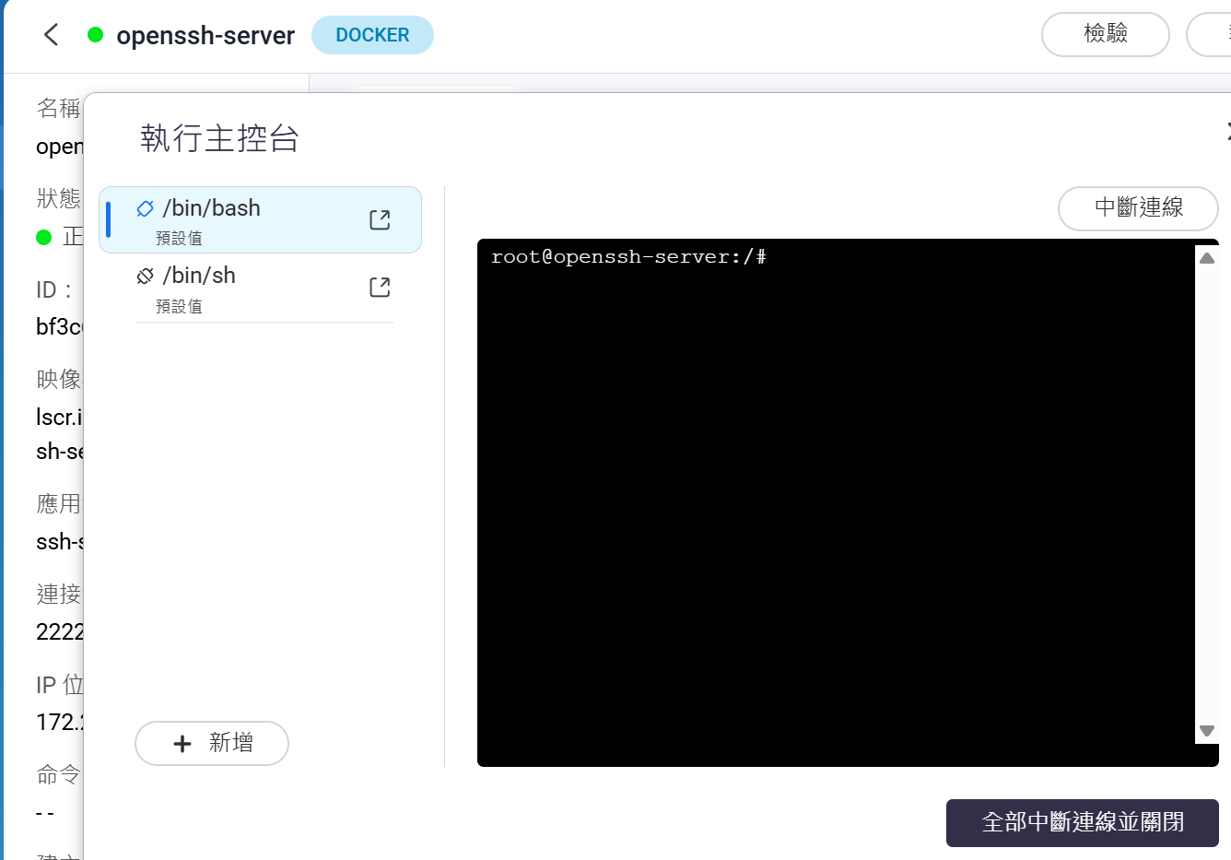1231x860 pixels.
Task: Click the DOCKER badge
Action: pyautogui.click(x=372, y=35)
